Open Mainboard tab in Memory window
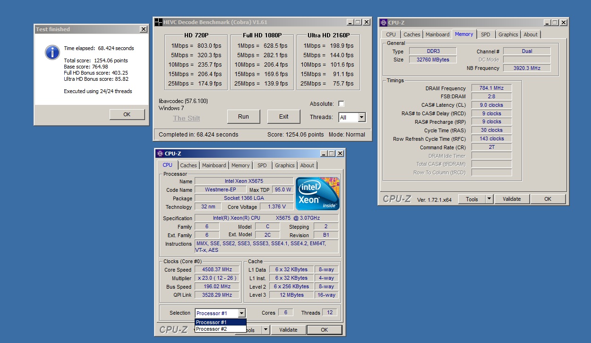This screenshot has height=343, width=591. (437, 34)
